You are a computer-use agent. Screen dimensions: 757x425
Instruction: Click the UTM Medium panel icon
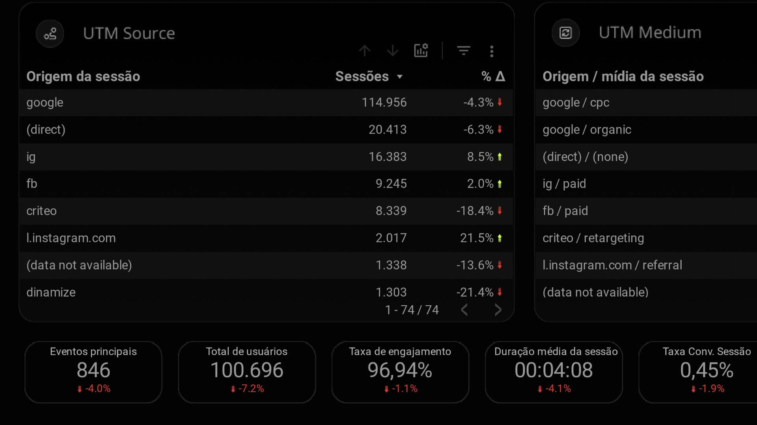[x=566, y=33]
